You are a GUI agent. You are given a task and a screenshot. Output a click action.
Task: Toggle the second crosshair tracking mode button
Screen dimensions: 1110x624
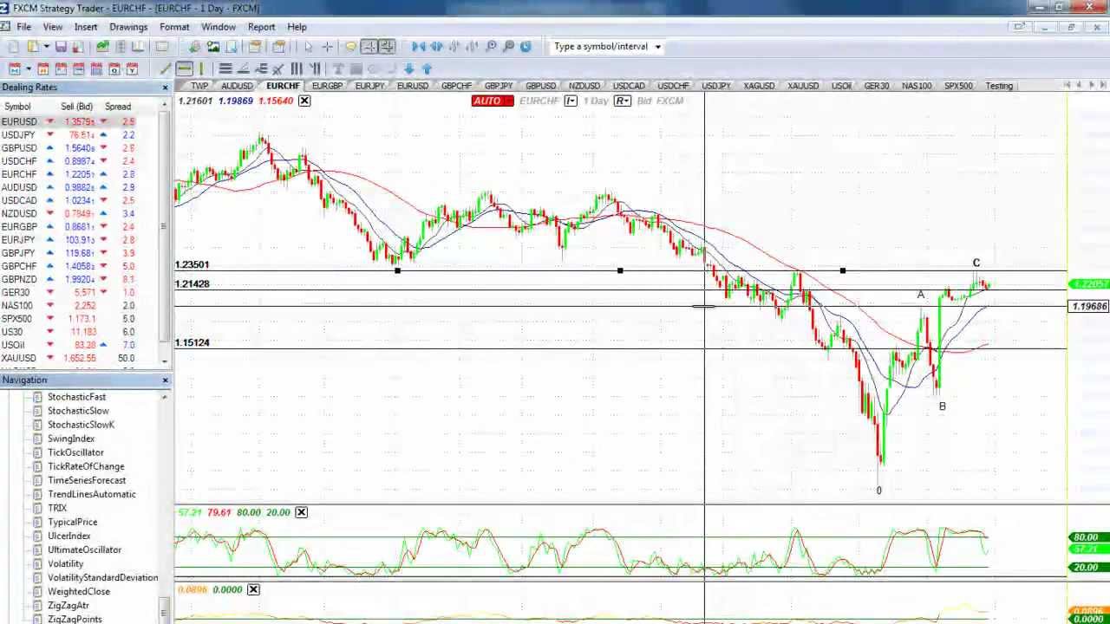tap(387, 47)
